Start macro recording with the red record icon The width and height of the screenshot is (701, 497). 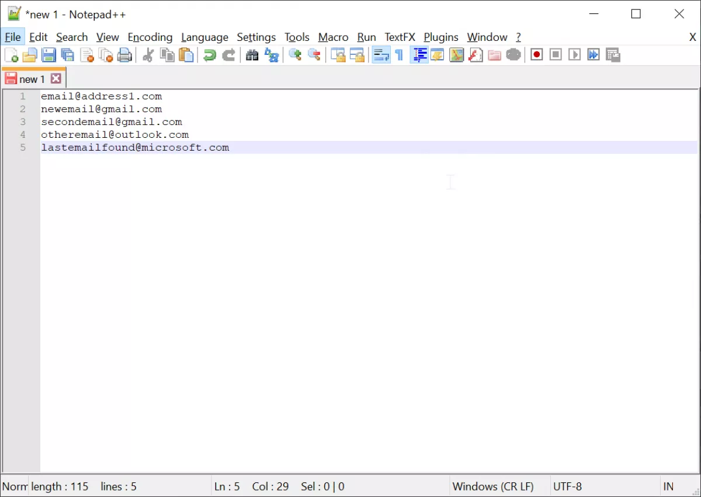[x=536, y=54]
